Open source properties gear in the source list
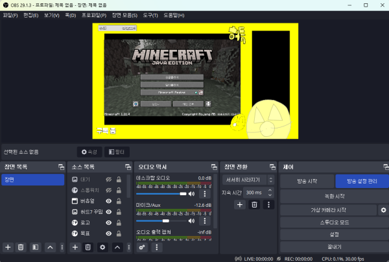 pyautogui.click(x=102, y=247)
